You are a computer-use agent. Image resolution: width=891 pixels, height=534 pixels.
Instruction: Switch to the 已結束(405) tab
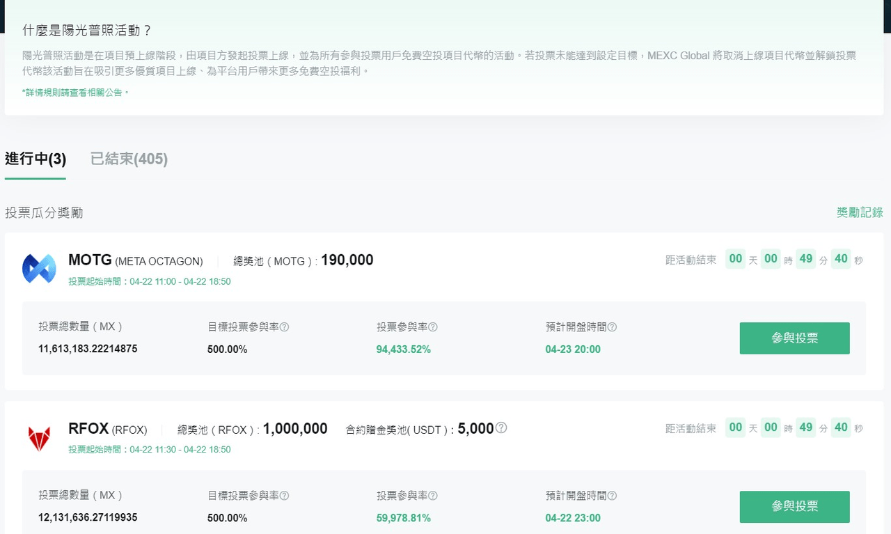coord(129,159)
